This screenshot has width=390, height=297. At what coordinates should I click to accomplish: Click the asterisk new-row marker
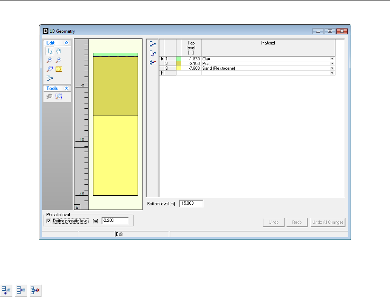[x=162, y=73]
